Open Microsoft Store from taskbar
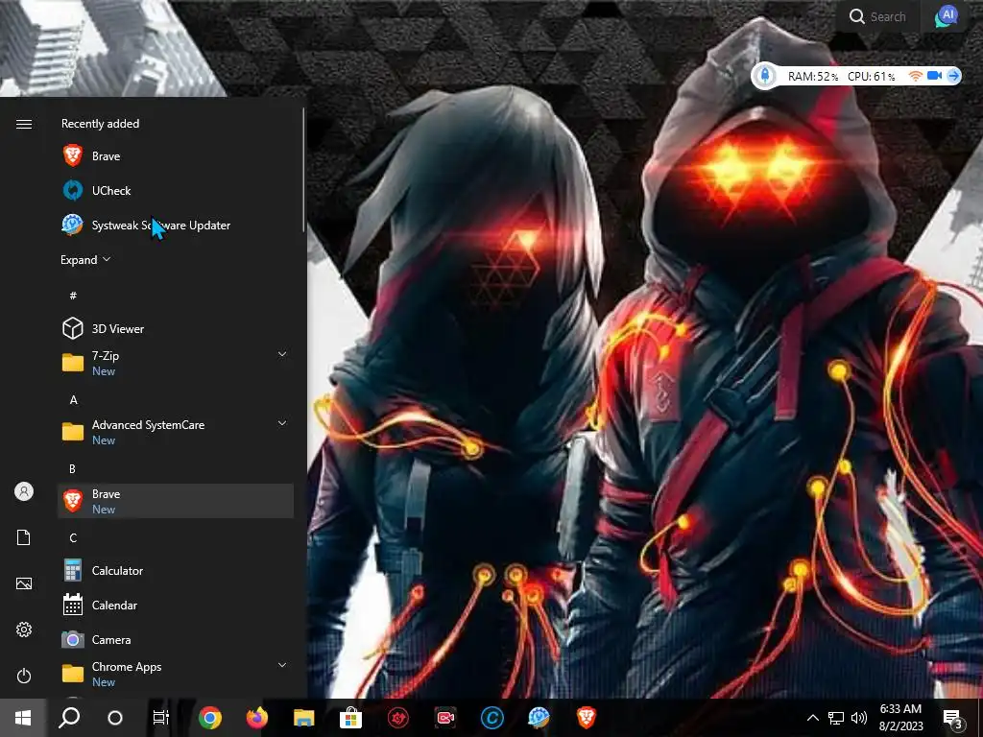This screenshot has height=737, width=983. [351, 718]
